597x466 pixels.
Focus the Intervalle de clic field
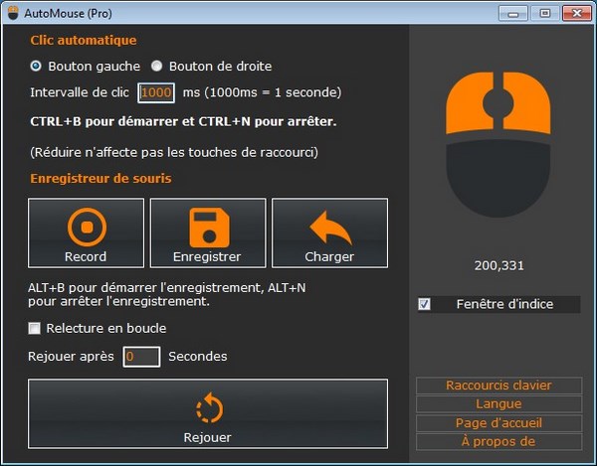(x=156, y=92)
